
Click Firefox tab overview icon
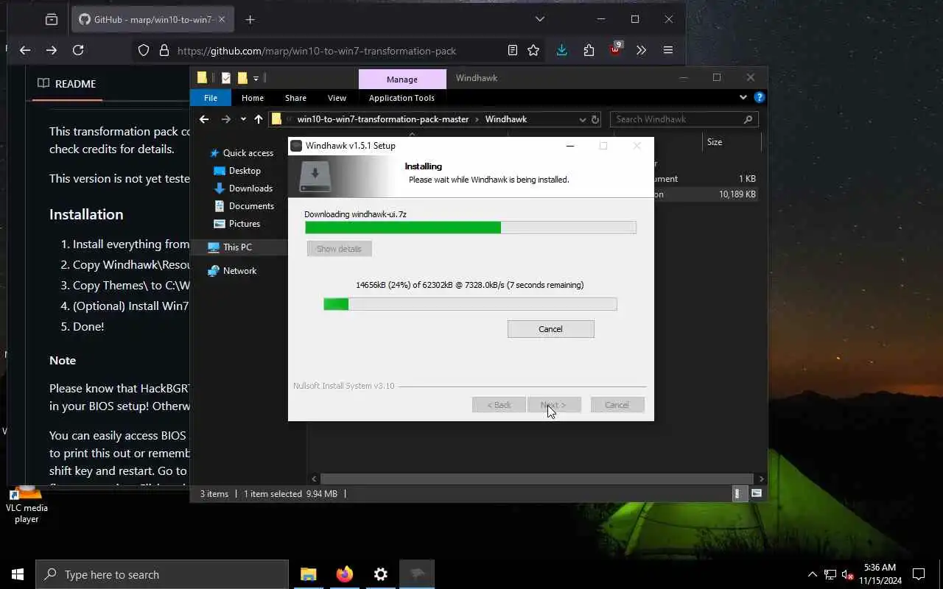click(51, 20)
